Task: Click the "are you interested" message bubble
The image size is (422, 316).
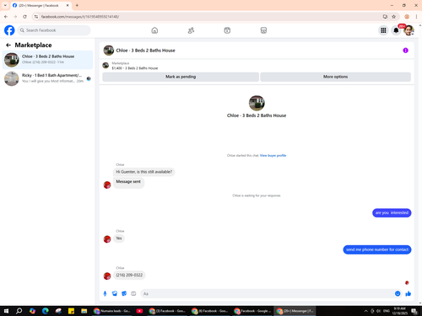Action: pyautogui.click(x=392, y=212)
